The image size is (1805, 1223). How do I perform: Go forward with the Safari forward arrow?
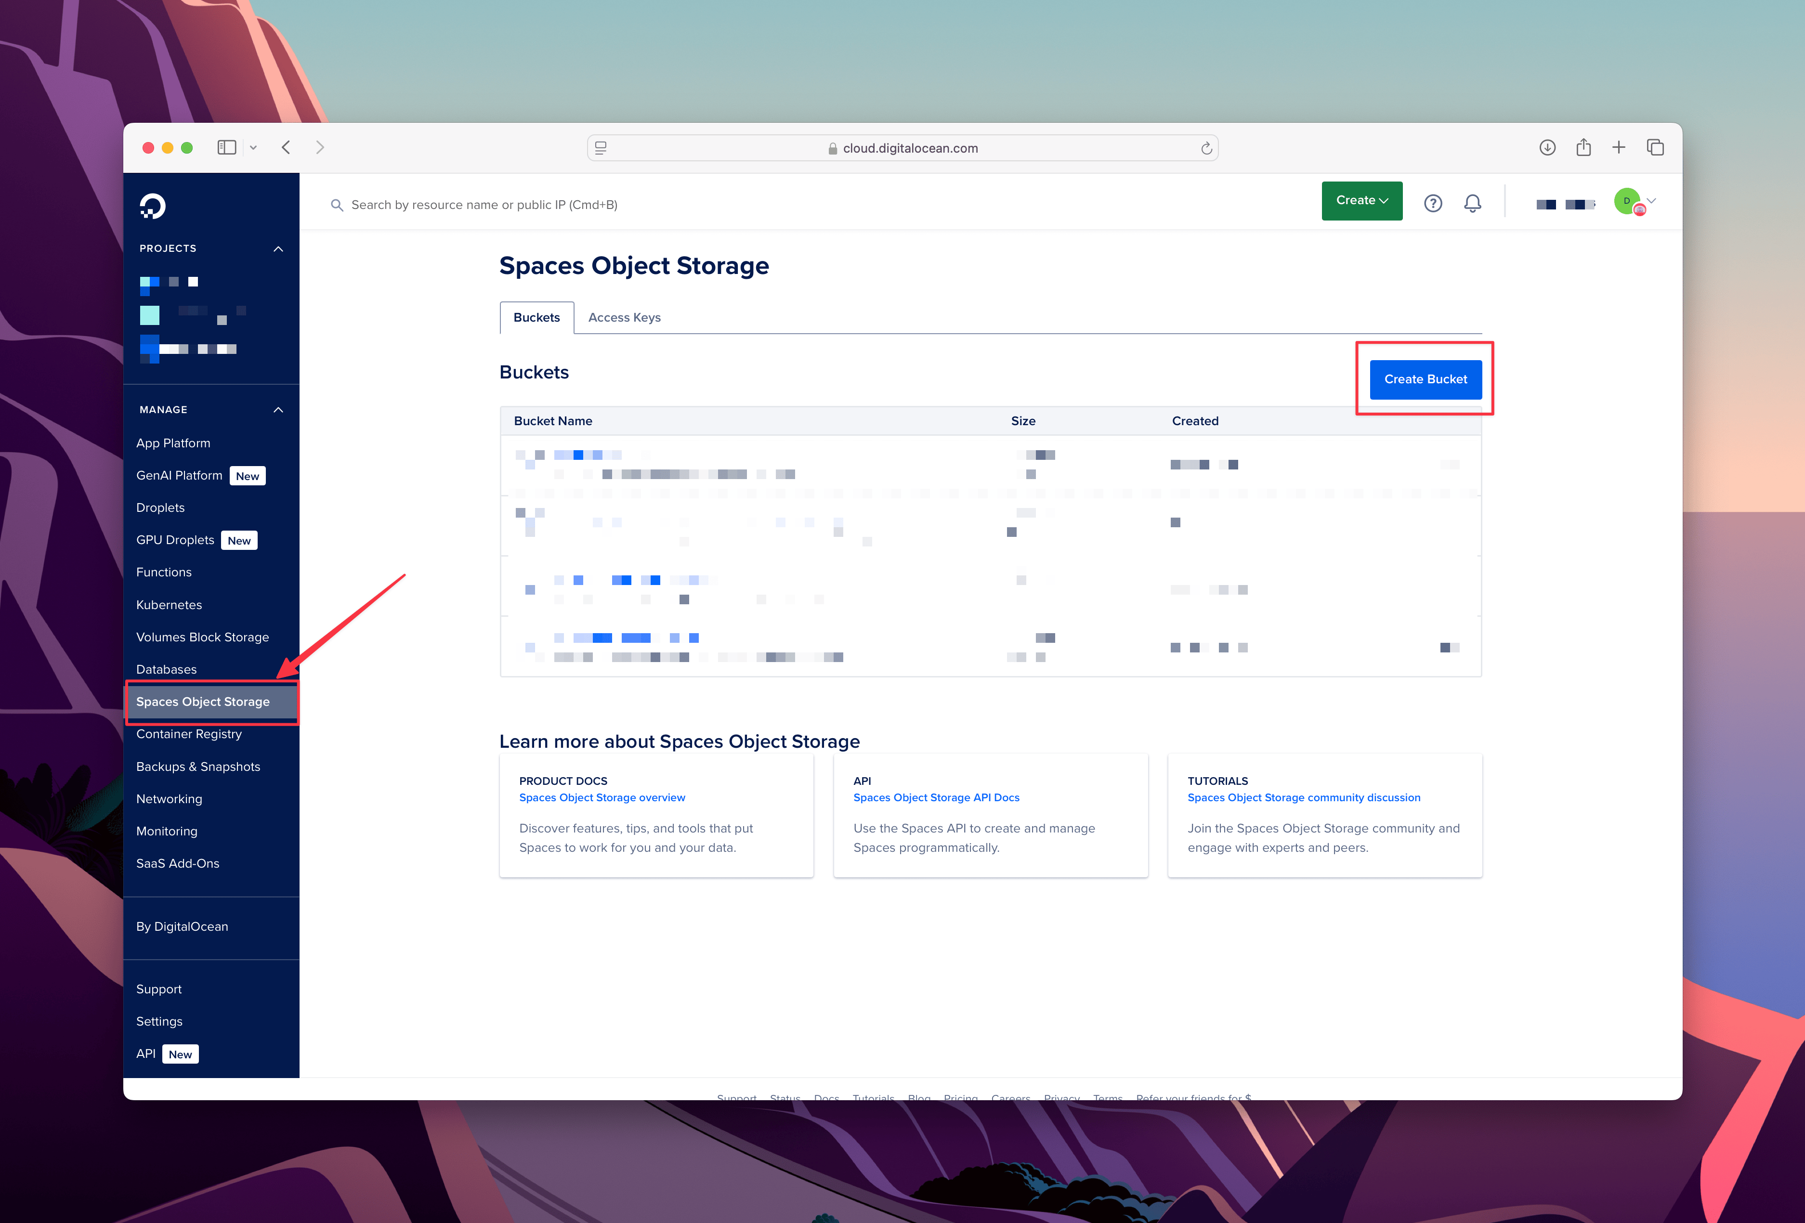320,147
